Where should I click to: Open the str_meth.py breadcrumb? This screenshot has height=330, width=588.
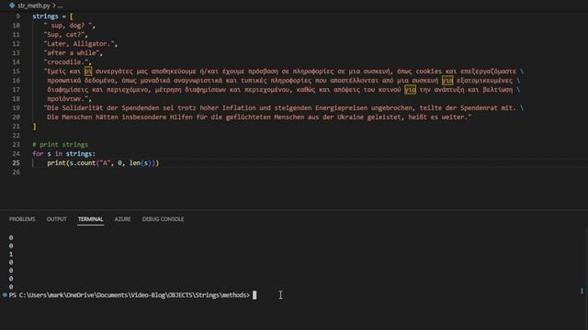tap(33, 5)
